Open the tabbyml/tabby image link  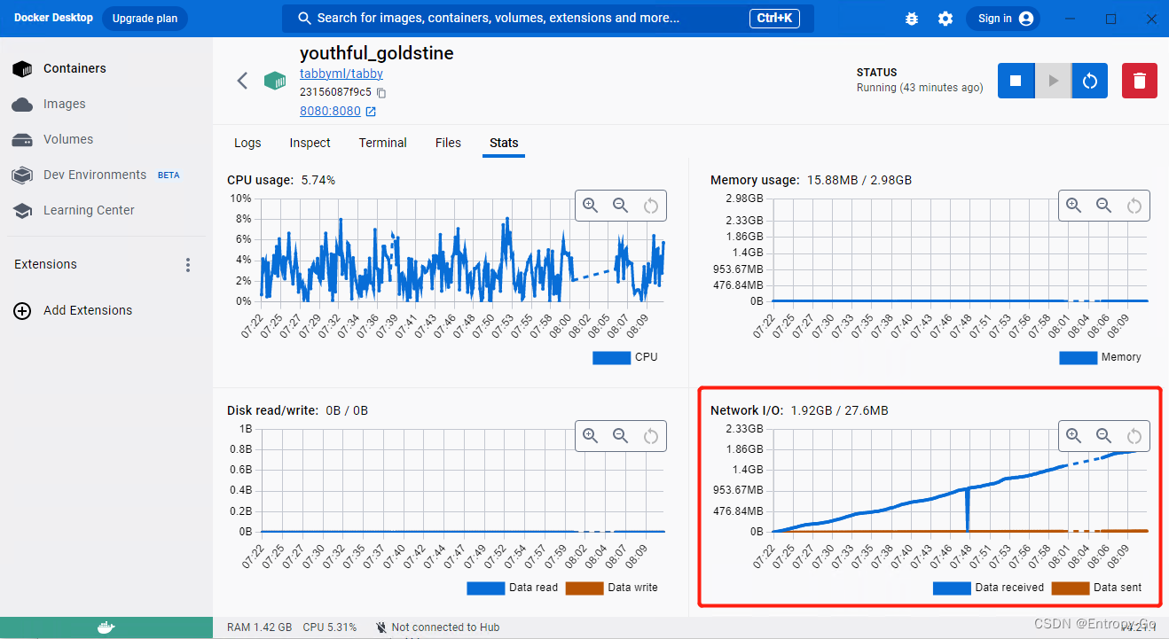point(341,73)
